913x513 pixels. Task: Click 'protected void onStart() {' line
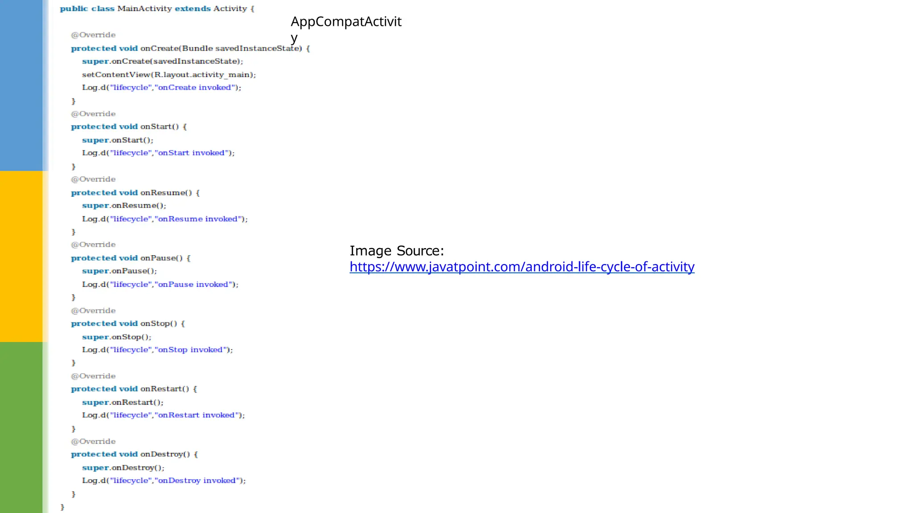pos(129,126)
